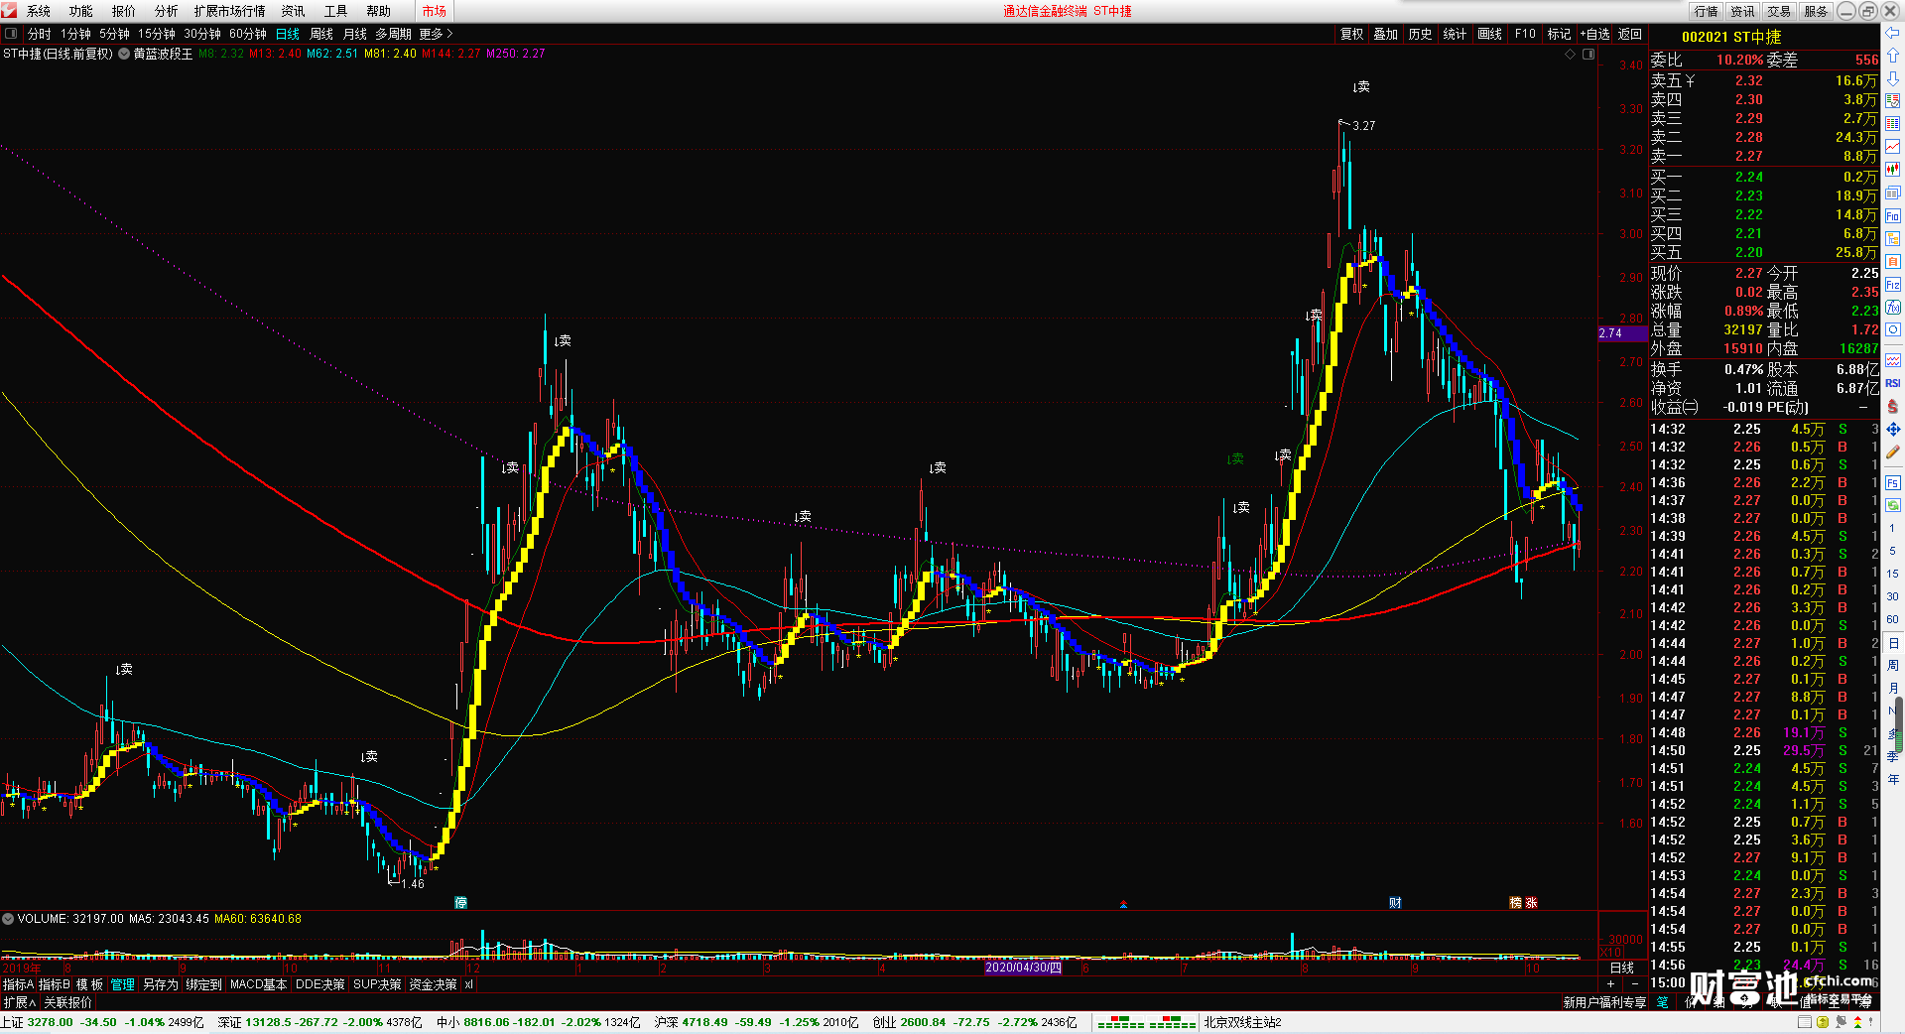The height and width of the screenshot is (1034, 1905).
Task: Click the four-way move arrows icon
Action: coord(1893,429)
